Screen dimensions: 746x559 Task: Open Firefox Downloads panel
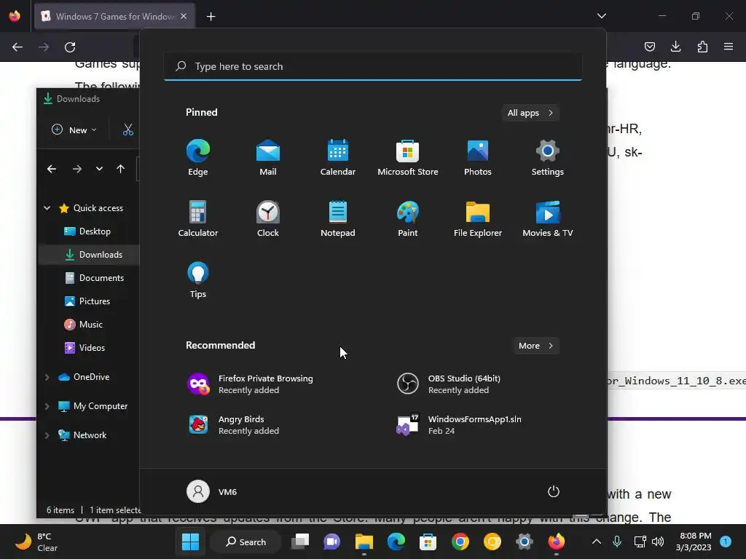pos(675,47)
